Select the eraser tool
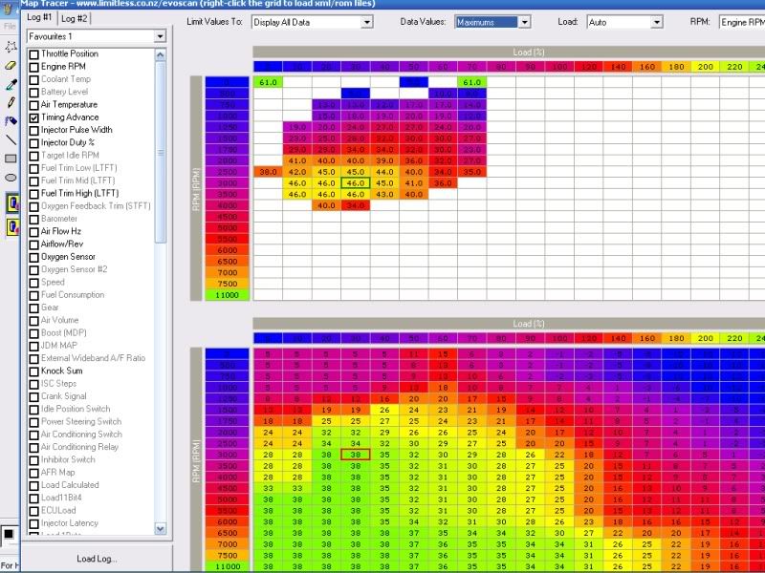 (x=11, y=65)
